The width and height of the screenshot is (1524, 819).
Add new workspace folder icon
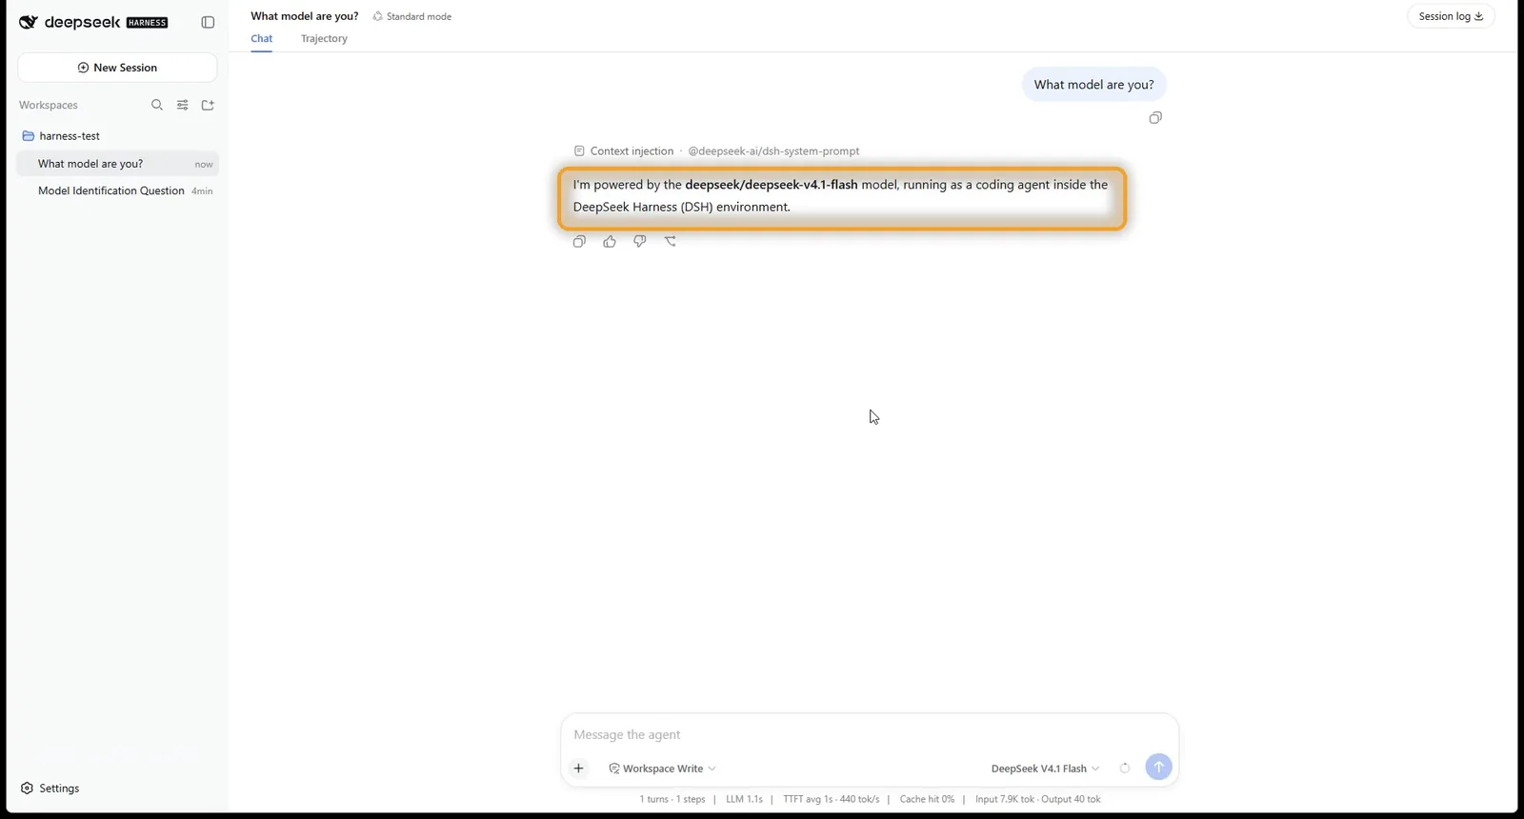[208, 105]
